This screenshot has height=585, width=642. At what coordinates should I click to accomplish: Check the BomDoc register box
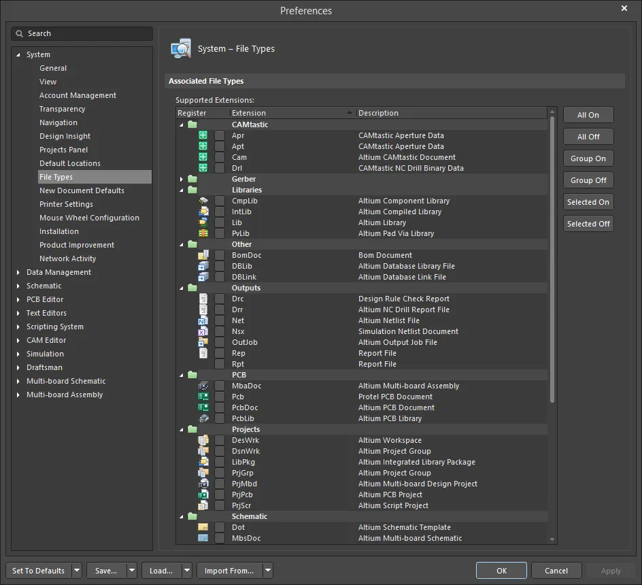coord(220,255)
